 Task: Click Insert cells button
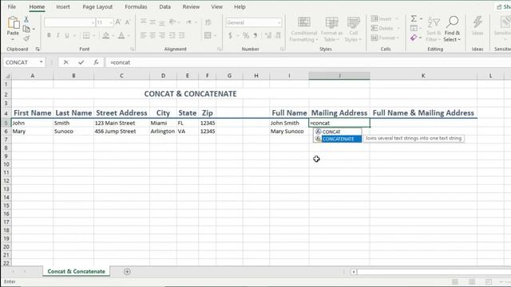[385, 19]
